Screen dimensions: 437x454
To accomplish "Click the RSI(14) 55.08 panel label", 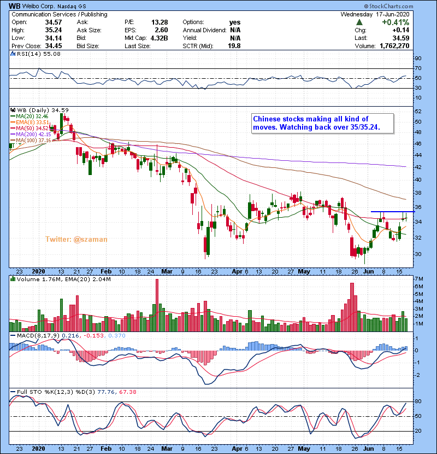I will pyautogui.click(x=39, y=54).
